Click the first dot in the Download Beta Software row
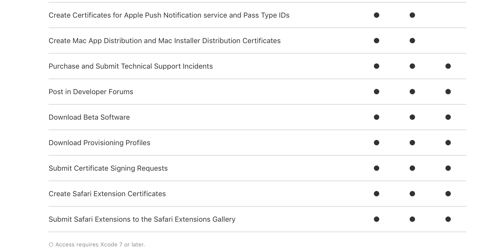The height and width of the screenshot is (250, 480). coord(376,117)
